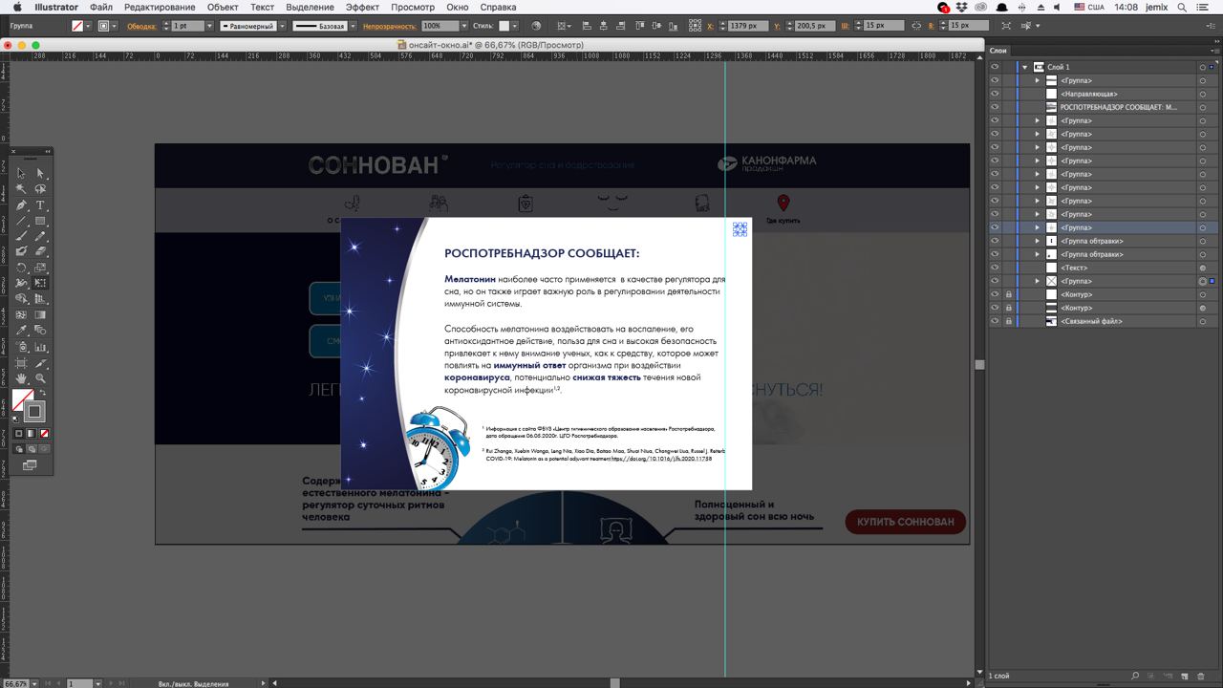Select the Line Segment tool

20,220
